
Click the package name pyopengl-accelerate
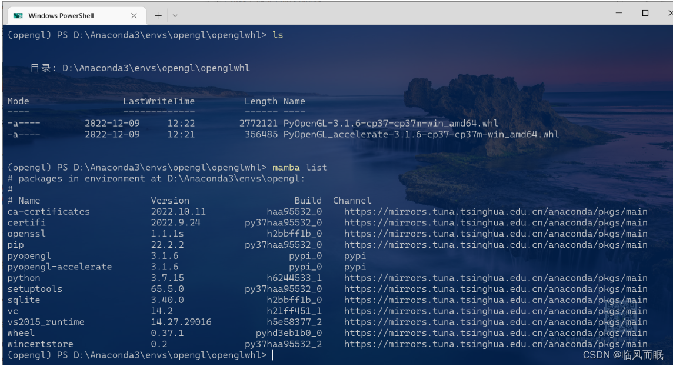coord(59,267)
